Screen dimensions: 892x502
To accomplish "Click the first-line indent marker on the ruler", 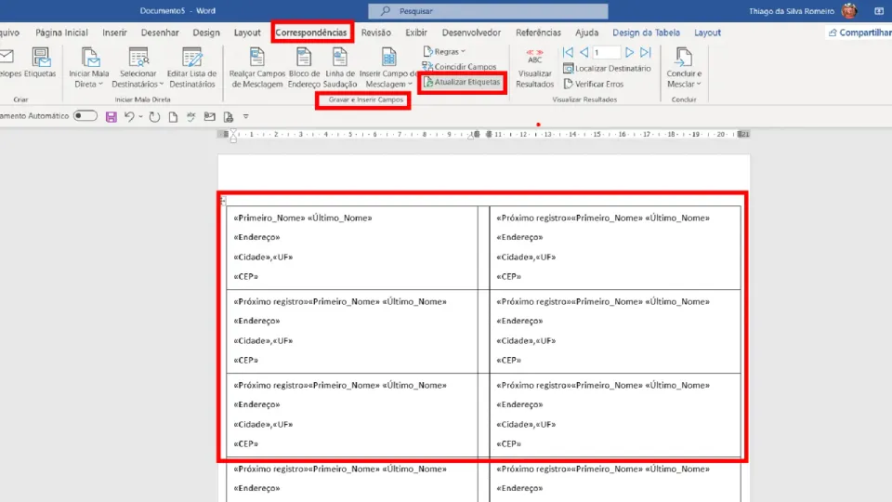I will [233, 132].
